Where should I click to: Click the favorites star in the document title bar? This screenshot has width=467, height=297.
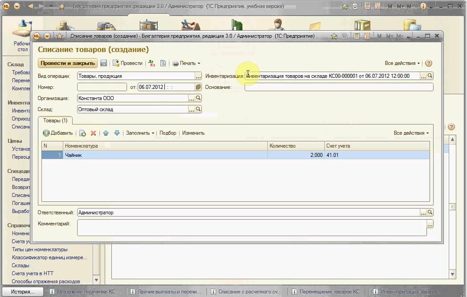tap(60, 36)
